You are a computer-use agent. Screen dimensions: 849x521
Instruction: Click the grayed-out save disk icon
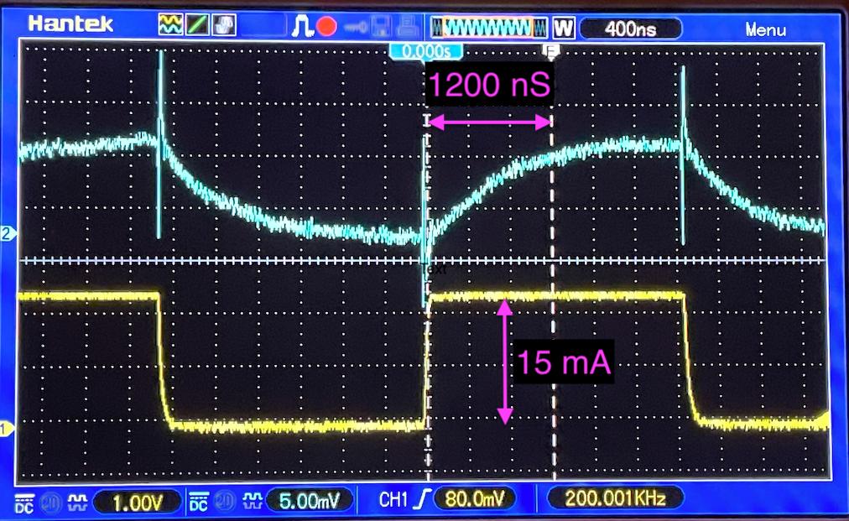(383, 28)
